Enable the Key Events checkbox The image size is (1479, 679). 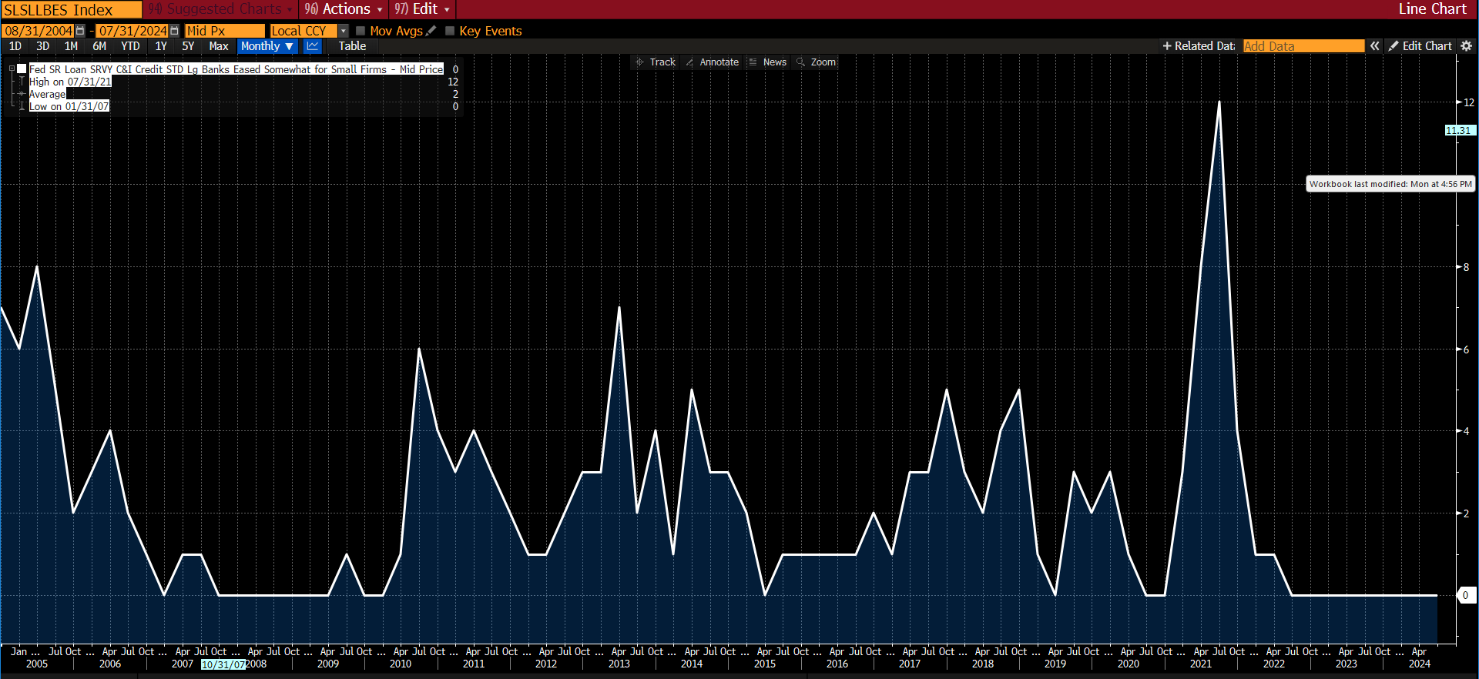click(450, 31)
